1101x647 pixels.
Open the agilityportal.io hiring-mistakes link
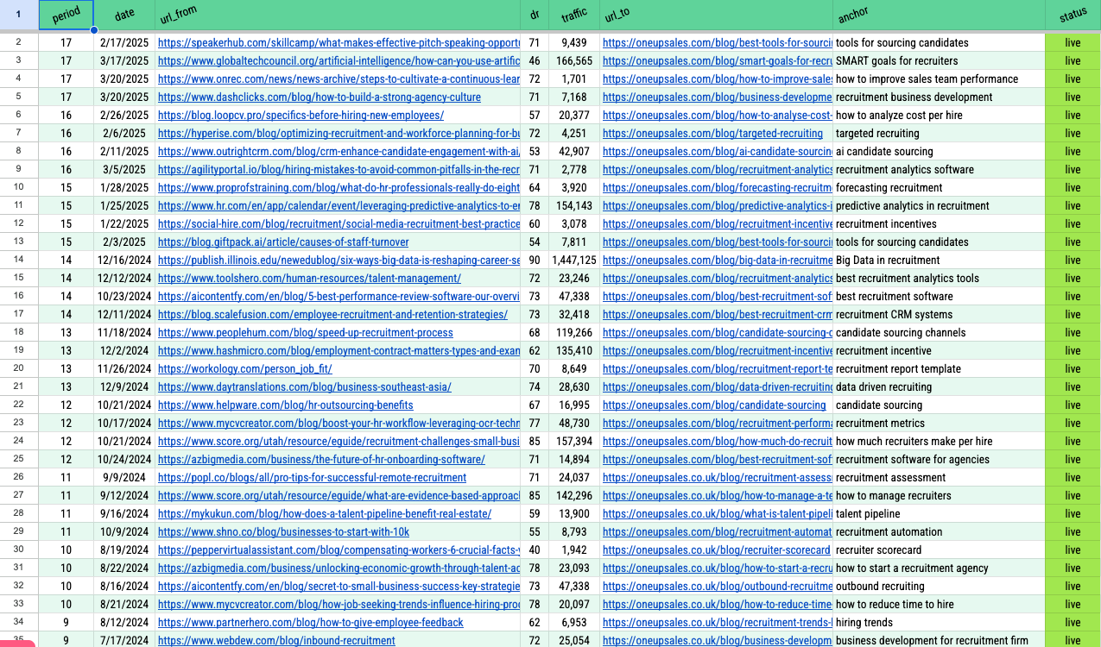point(339,169)
